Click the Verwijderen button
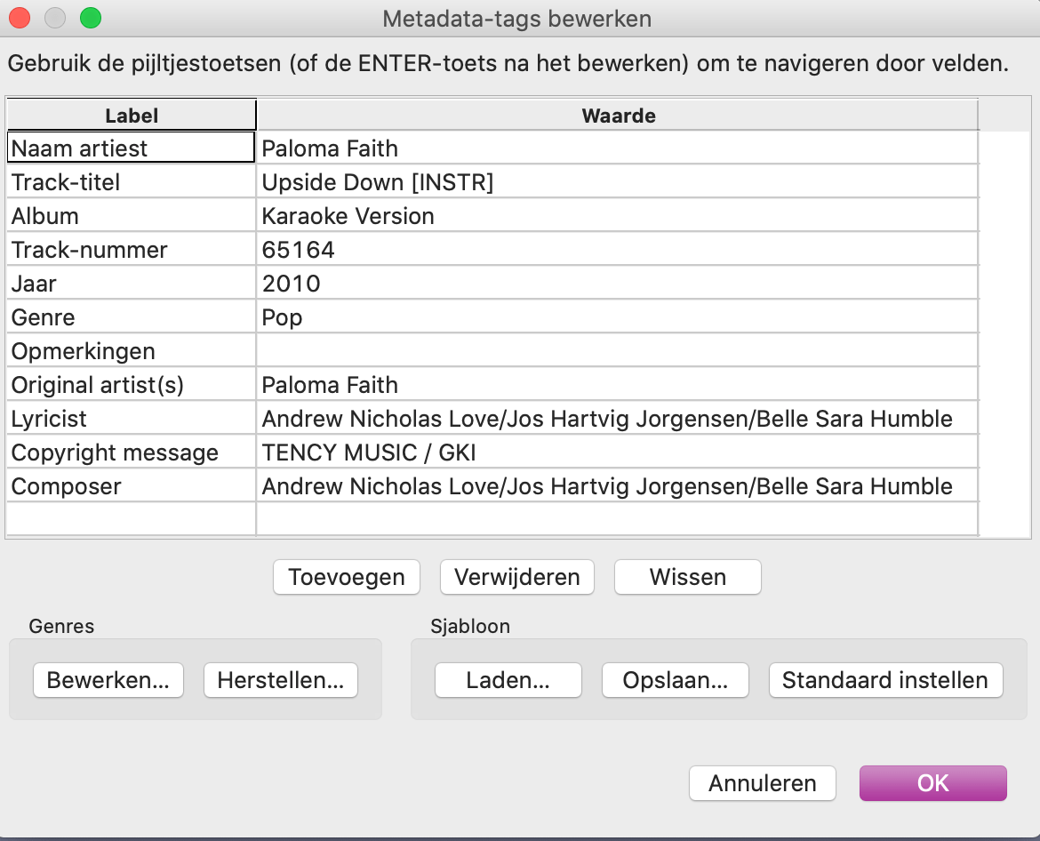The height and width of the screenshot is (841, 1040). point(516,577)
